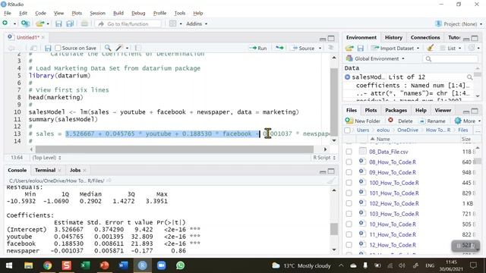Image resolution: width=486 pixels, height=273 pixels.
Task: Click the New File icon in toolbar
Action: click(x=5, y=24)
